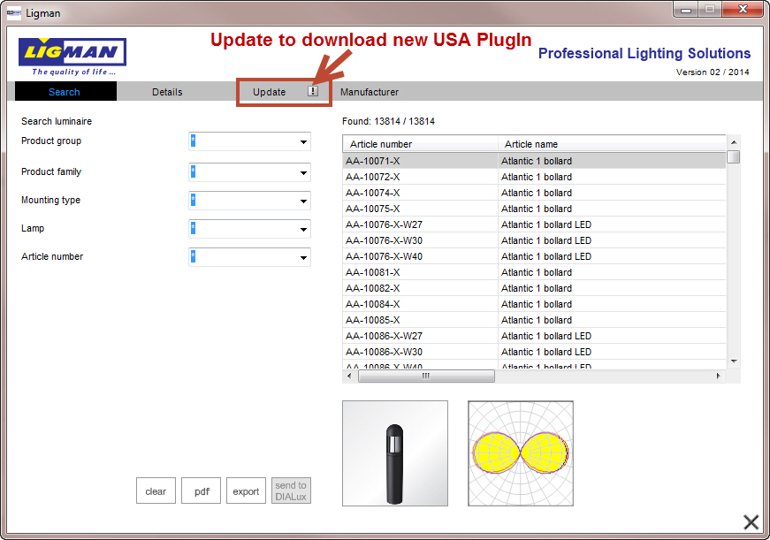The height and width of the screenshot is (540, 770).
Task: Select row AA-10084-X
Action: click(534, 304)
